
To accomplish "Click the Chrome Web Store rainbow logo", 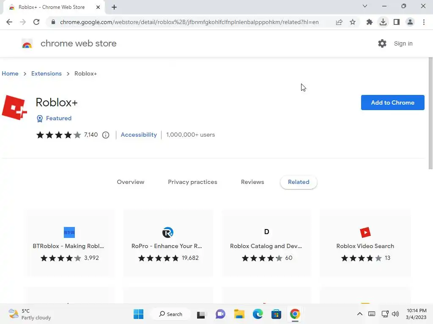I will coord(27,43).
